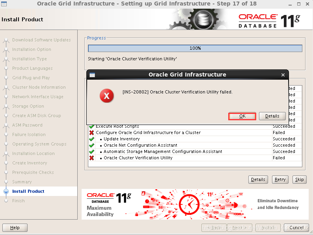Click the Help button
The width and height of the screenshot is (313, 235).
pyautogui.click(x=15, y=228)
